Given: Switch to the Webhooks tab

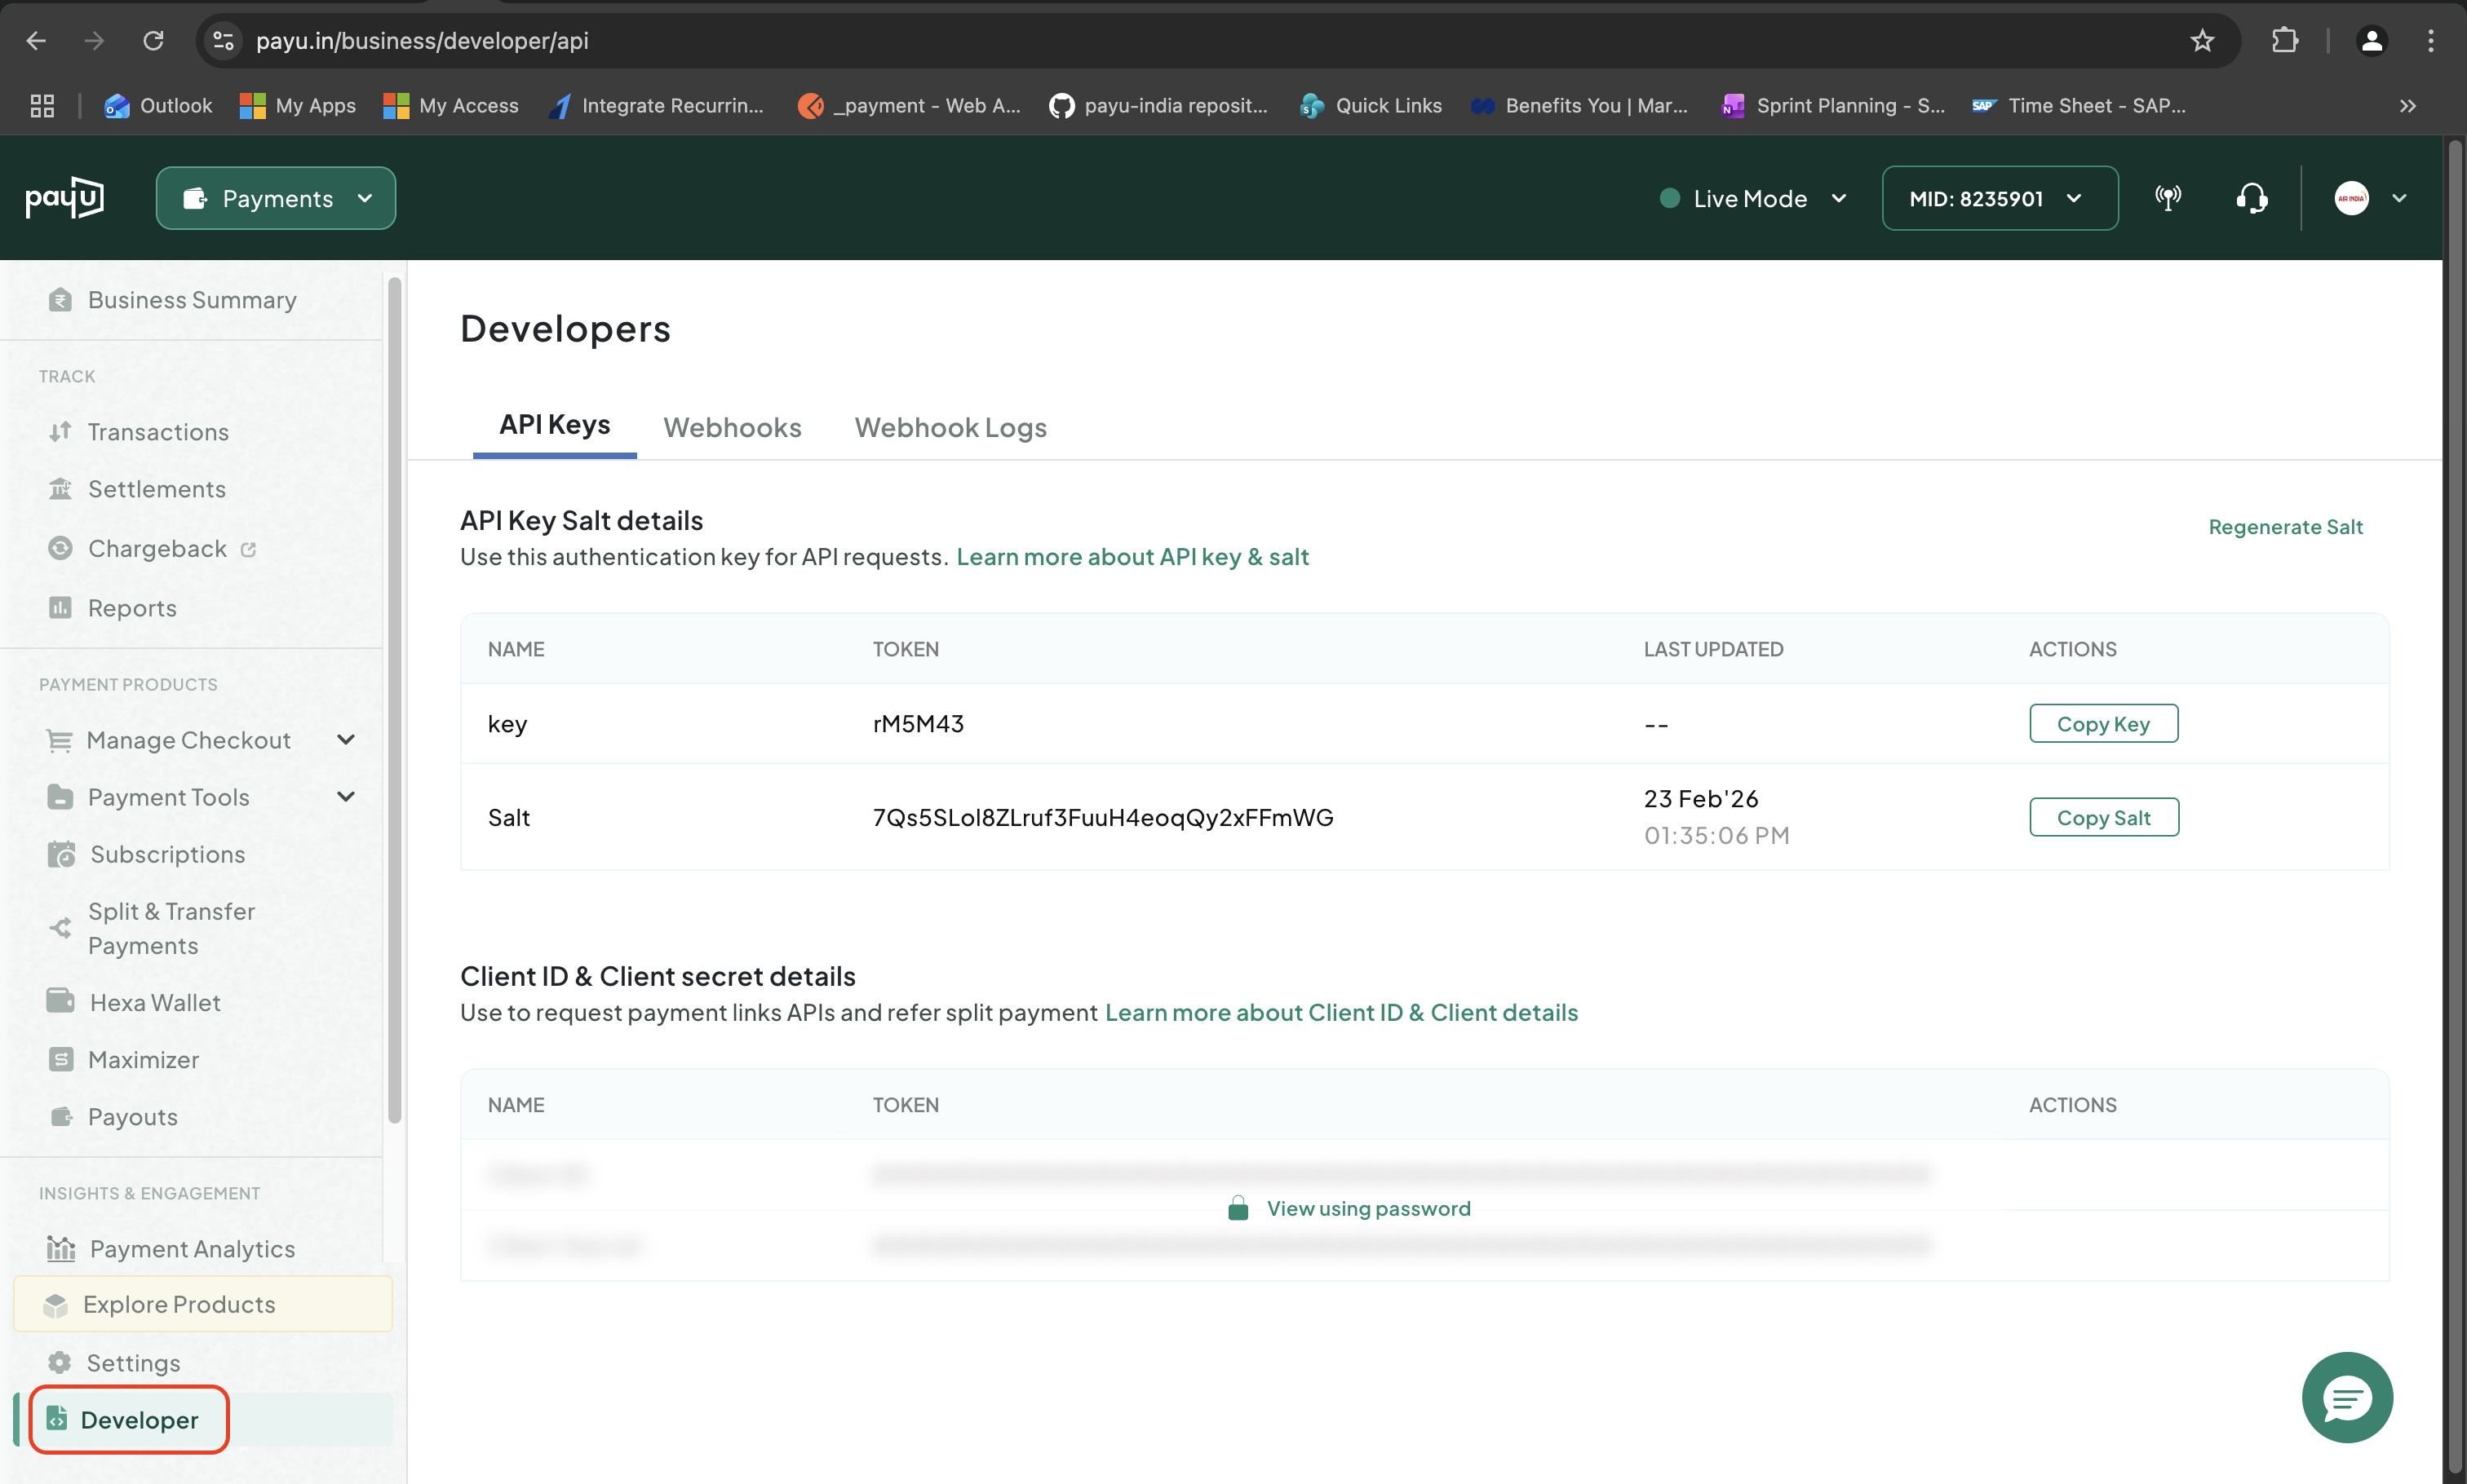Looking at the screenshot, I should click(731, 428).
